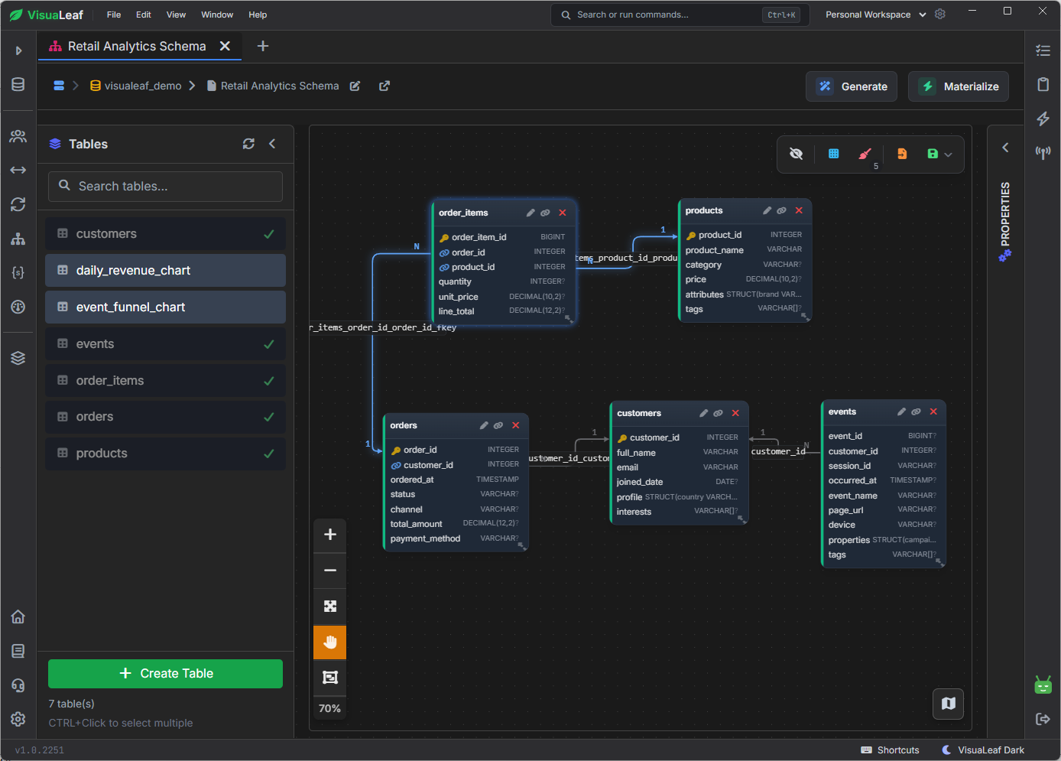1061x761 pixels.
Task: Close the Retail Analytics Schema tab
Action: (x=225, y=46)
